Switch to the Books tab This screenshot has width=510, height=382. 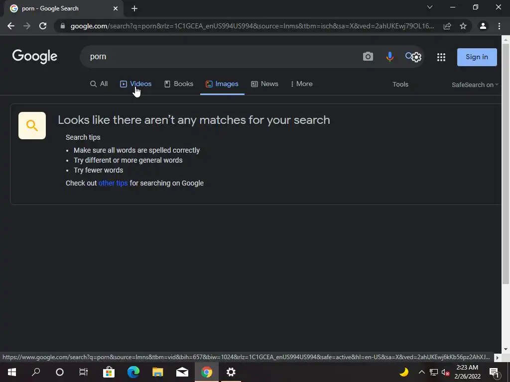(179, 84)
